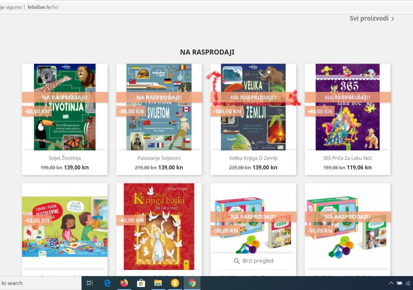Viewport: 413px width, 290px height.
Task: Open Putovanje Svijetom book cover
Action: click(x=159, y=107)
